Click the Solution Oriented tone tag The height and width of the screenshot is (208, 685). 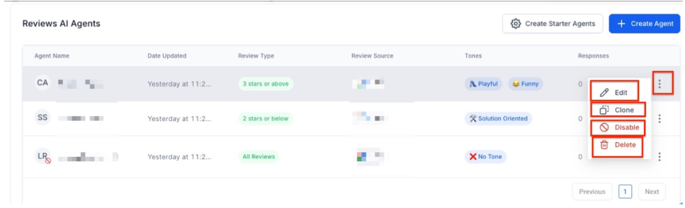(498, 118)
